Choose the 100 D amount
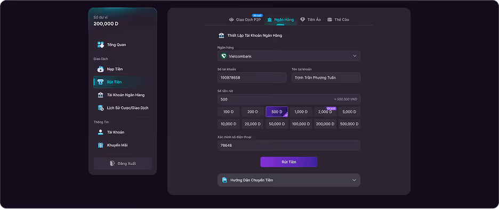 point(229,112)
